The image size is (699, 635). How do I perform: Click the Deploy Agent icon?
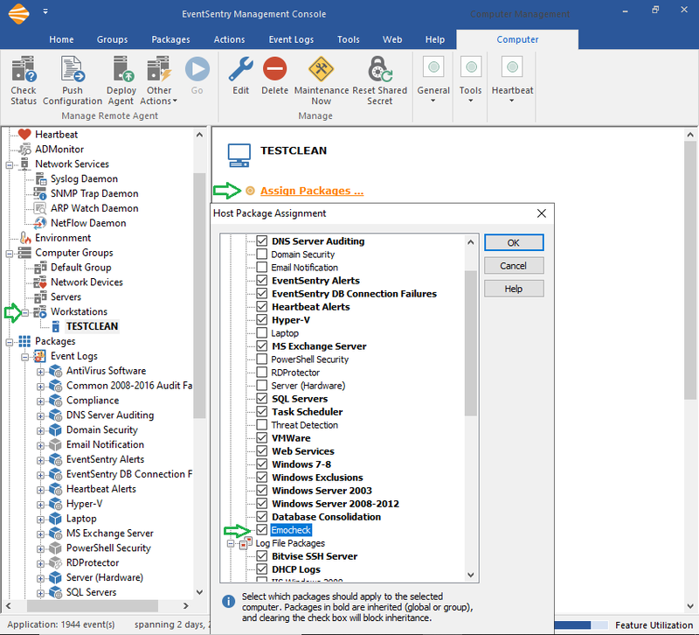(x=121, y=69)
